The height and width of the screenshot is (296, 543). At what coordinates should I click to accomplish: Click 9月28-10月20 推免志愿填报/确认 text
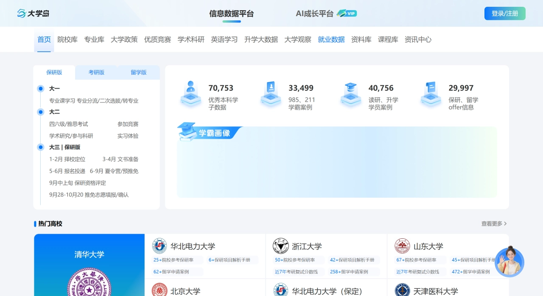pyautogui.click(x=89, y=195)
